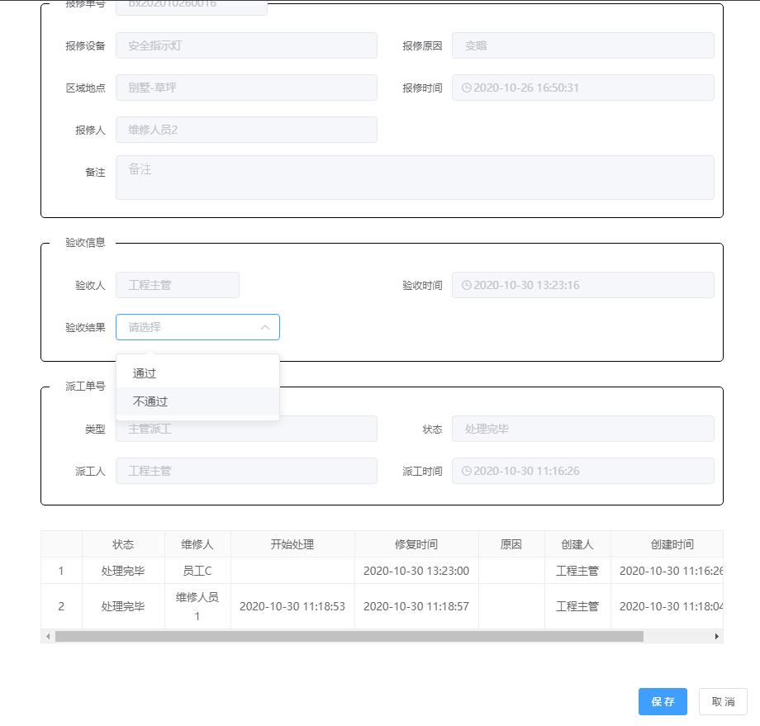Click 2020-10-30 11:18:53 start time cell

pyautogui.click(x=292, y=606)
